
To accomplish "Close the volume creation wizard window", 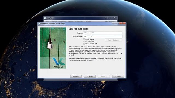I will tap(122, 23).
